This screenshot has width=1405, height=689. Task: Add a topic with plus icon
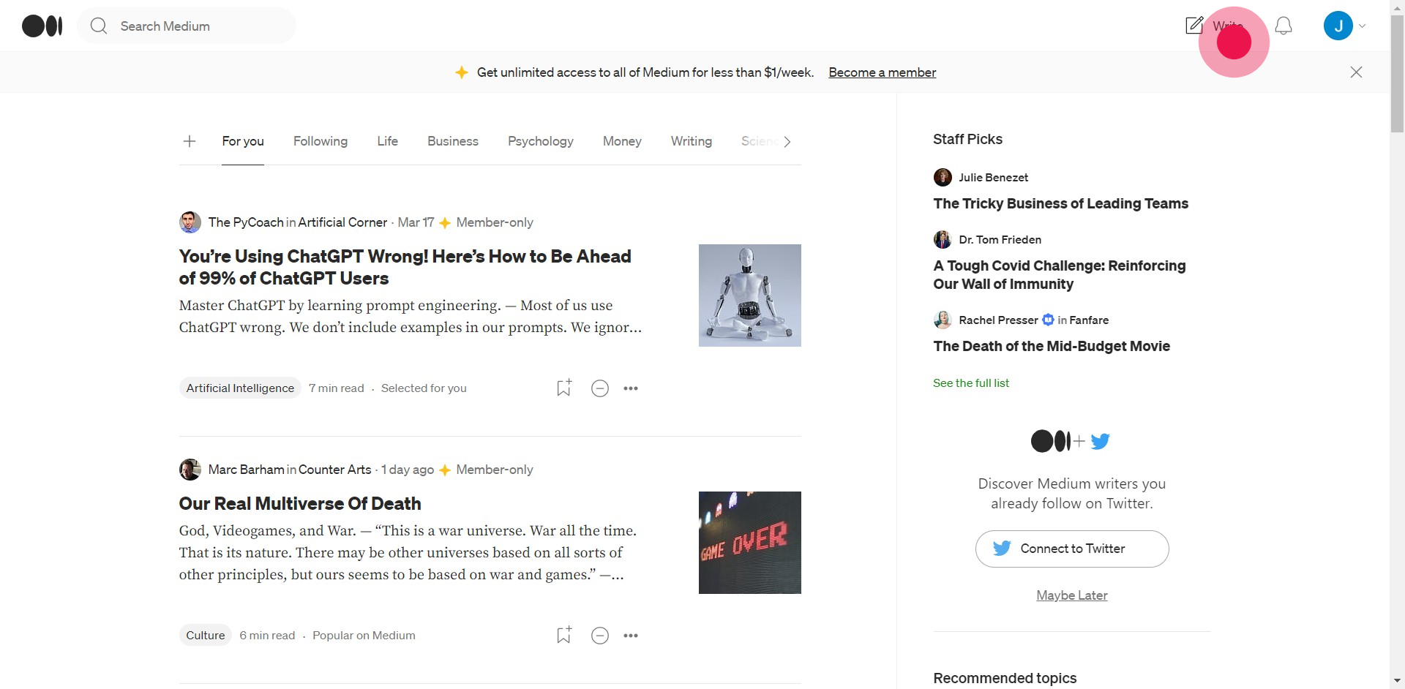click(x=190, y=141)
